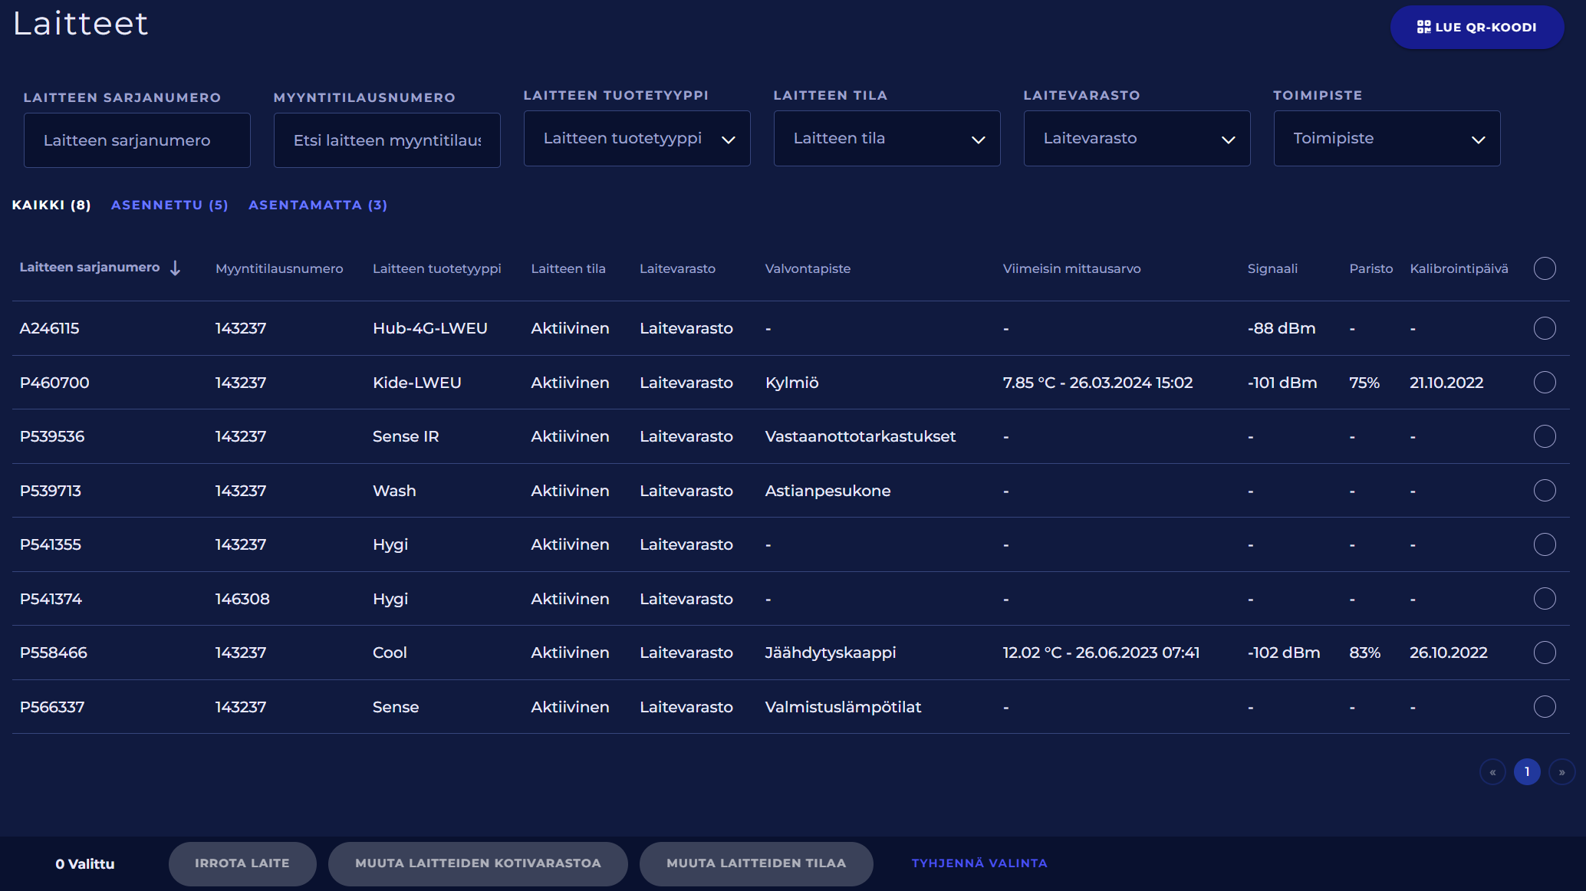Click the QR code icon in the top button
The image size is (1586, 891).
[1423, 28]
